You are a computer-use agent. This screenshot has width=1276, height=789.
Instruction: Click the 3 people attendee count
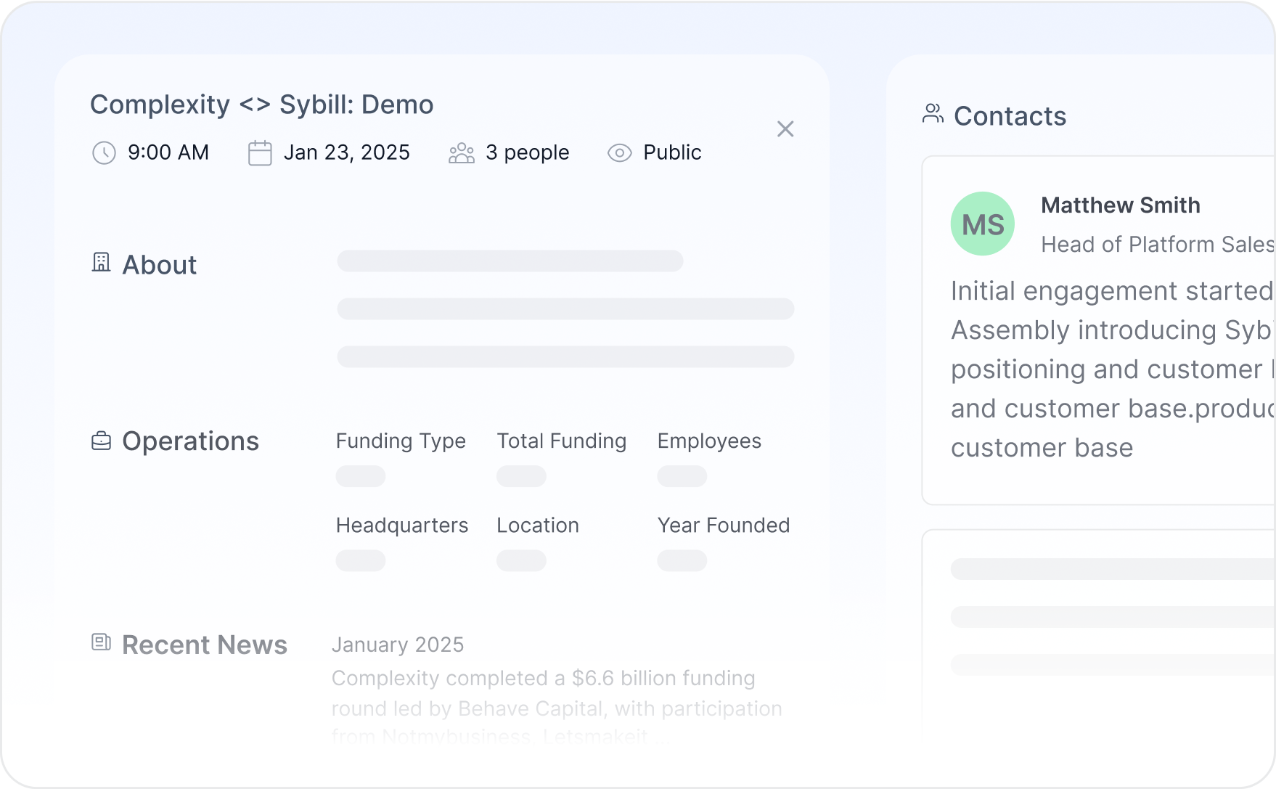528,152
